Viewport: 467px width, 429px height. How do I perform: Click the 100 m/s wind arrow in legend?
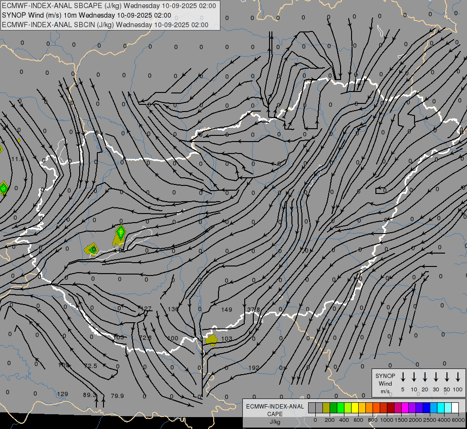458,377
